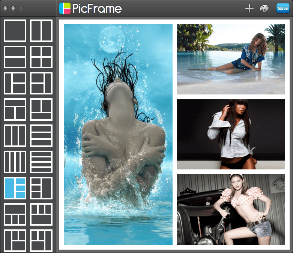Screen dimensions: 293x253
Task: Click the highlighted blue one-left three-right layout
Action: click(15, 188)
